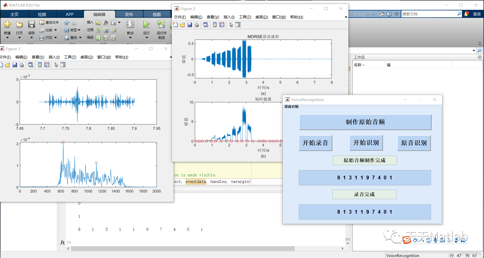Switch to the 绘图 (Plots) ribbon tab

[x=42, y=14]
